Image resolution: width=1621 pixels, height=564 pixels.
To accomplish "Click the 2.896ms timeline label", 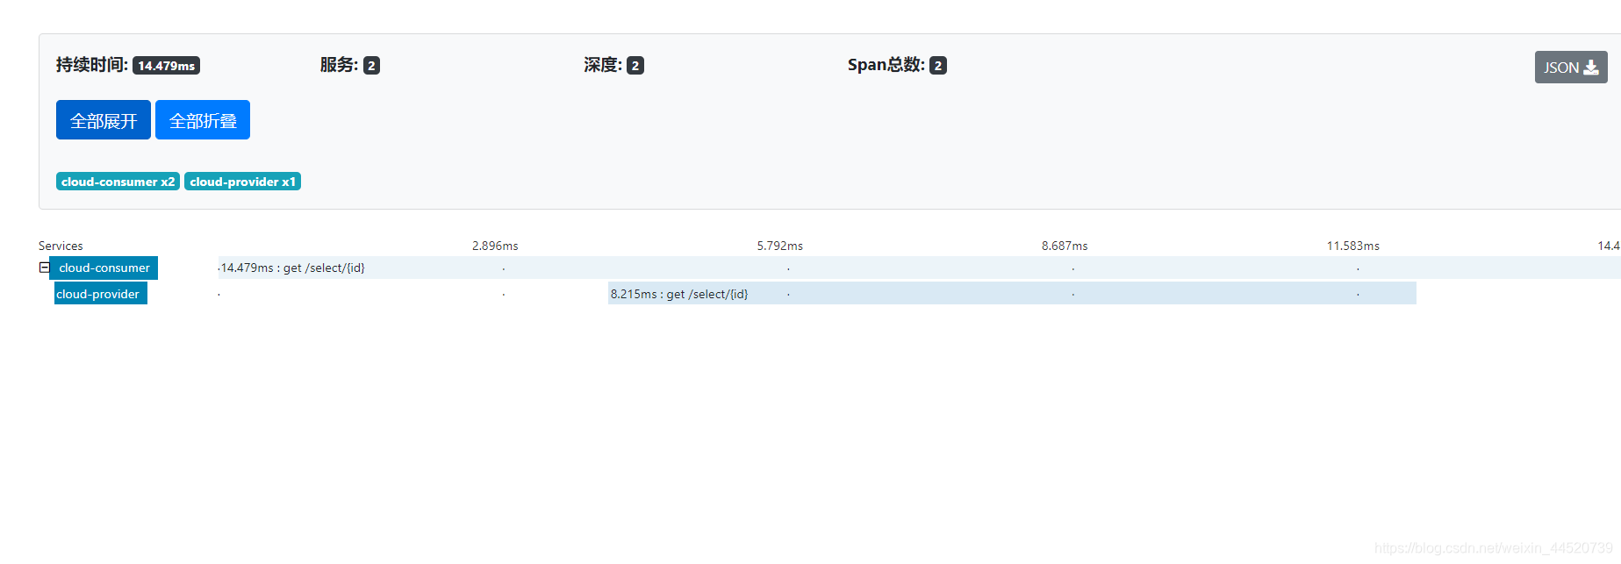I will pyautogui.click(x=495, y=246).
